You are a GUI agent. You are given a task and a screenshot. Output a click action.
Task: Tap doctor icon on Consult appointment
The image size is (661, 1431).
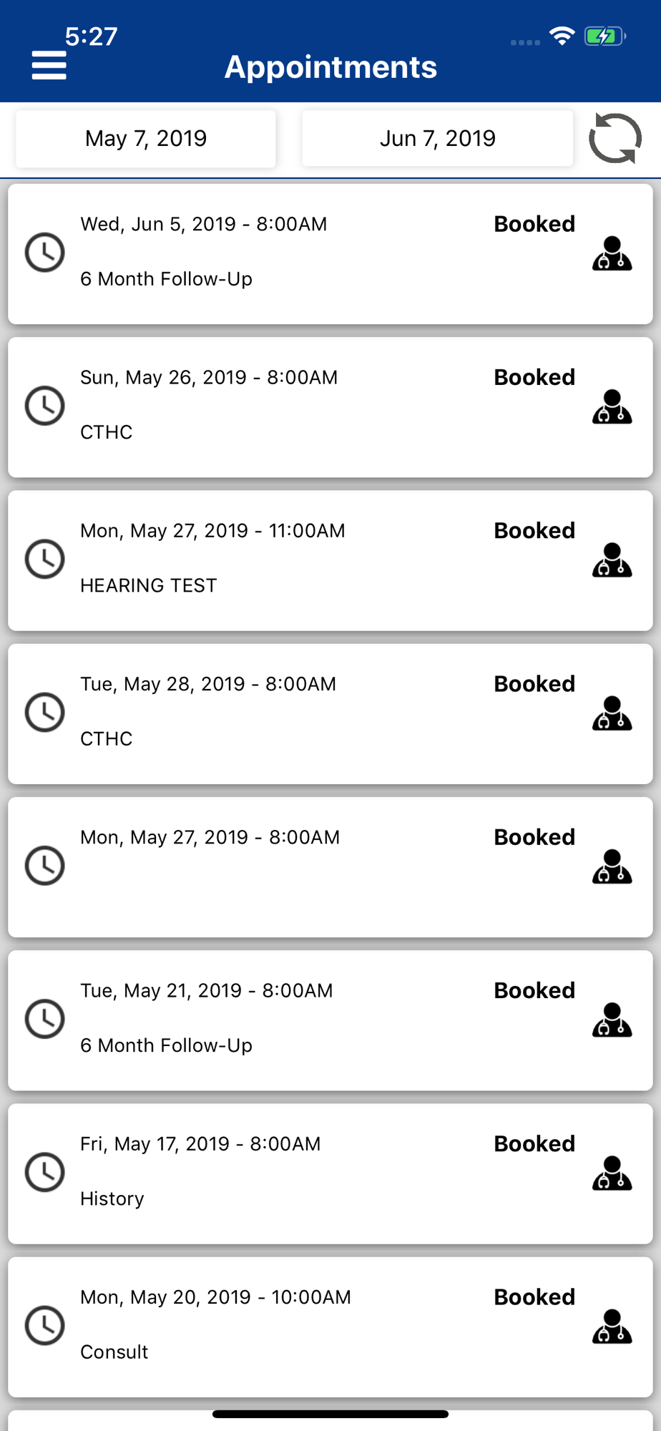612,1326
